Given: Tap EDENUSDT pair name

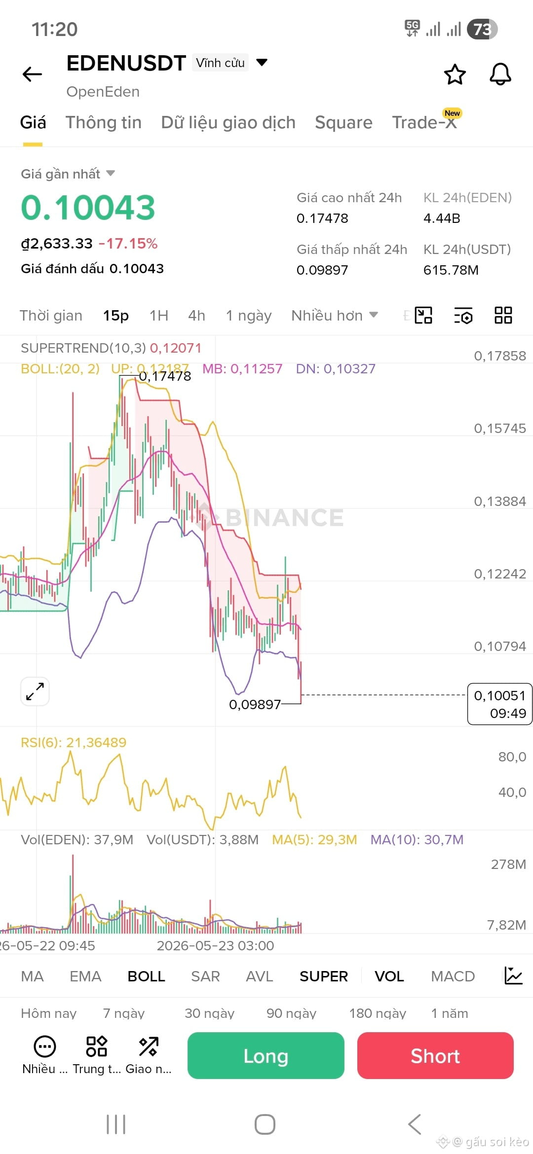Looking at the screenshot, I should 126,63.
